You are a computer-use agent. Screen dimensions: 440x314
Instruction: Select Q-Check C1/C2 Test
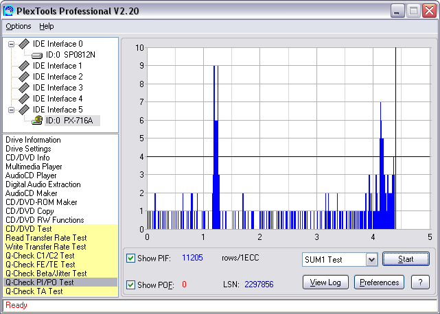tap(60, 256)
